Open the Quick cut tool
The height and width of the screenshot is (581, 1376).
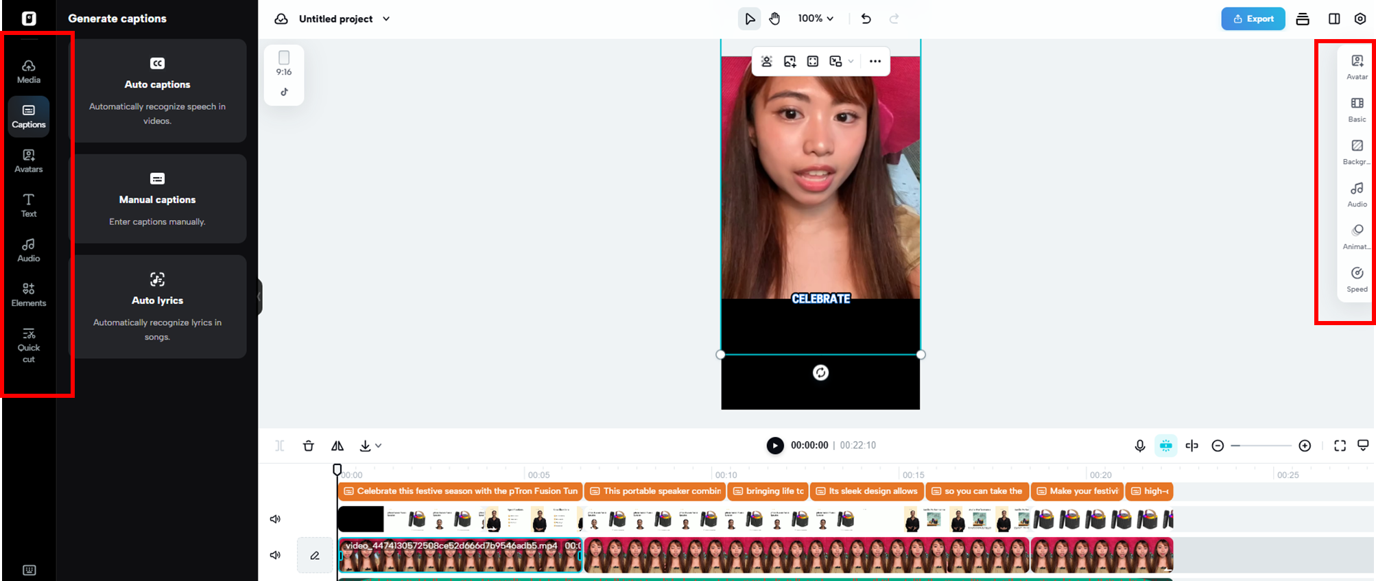[29, 344]
